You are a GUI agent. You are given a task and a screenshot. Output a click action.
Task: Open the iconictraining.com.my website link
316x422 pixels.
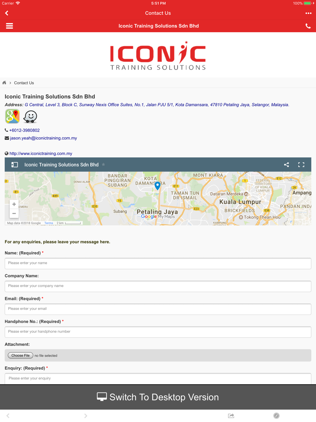(41, 153)
